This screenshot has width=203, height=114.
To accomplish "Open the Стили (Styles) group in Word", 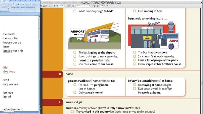I will (23, 6).
